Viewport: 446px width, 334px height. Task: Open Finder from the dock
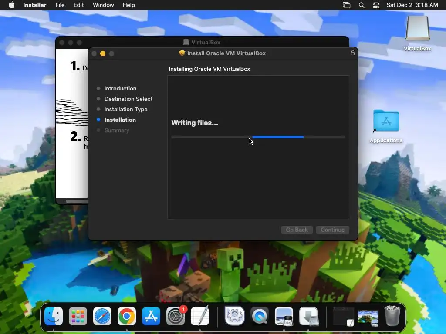pyautogui.click(x=54, y=316)
